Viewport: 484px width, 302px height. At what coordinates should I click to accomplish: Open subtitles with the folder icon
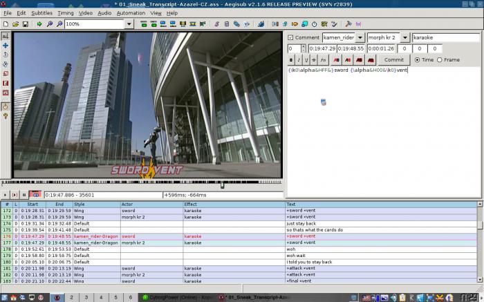[15, 23]
